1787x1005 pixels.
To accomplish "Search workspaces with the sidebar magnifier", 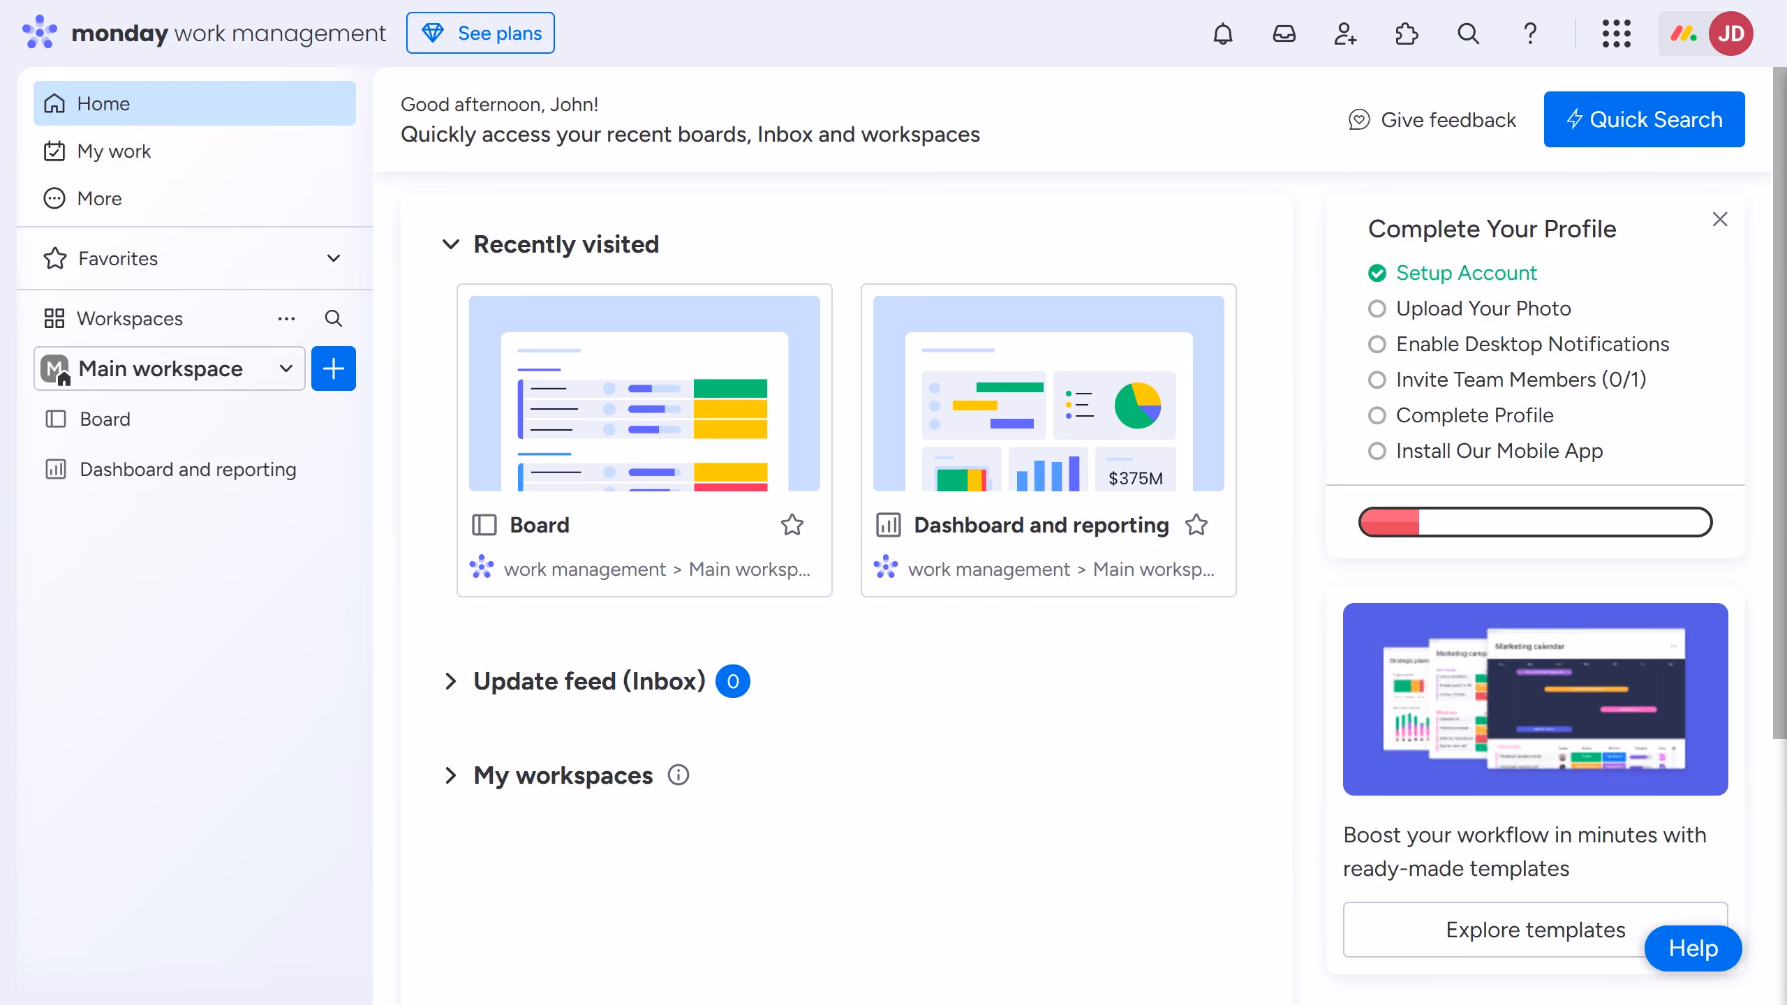I will click(x=334, y=318).
